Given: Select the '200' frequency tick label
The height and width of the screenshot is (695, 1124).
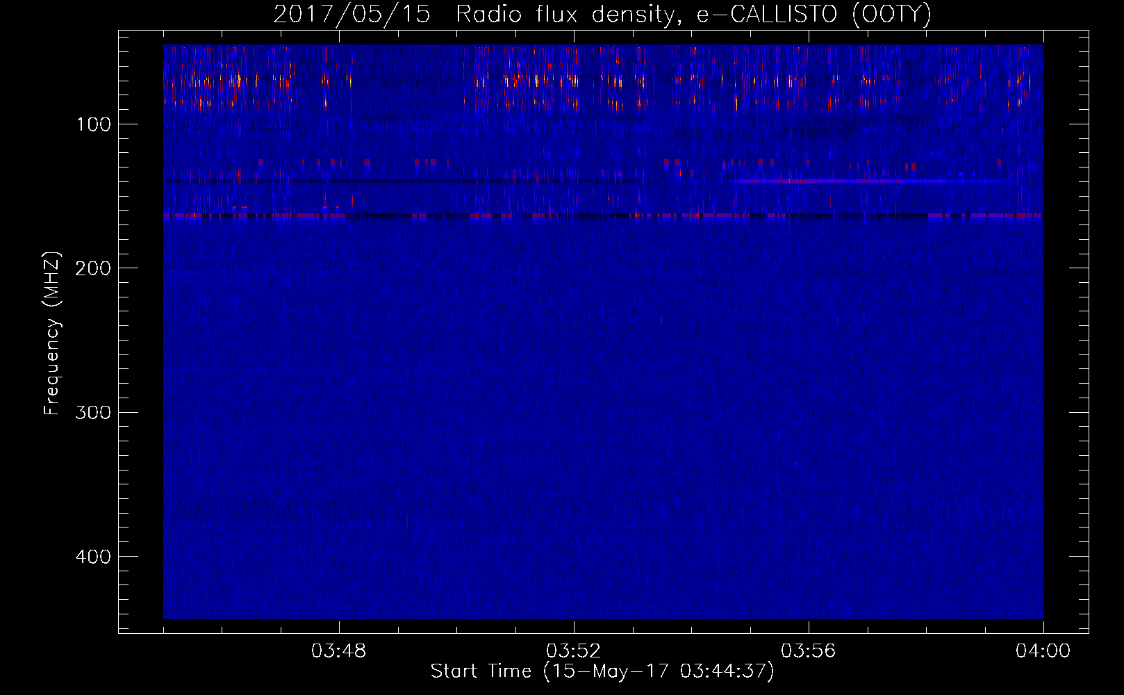Looking at the screenshot, I should [94, 268].
